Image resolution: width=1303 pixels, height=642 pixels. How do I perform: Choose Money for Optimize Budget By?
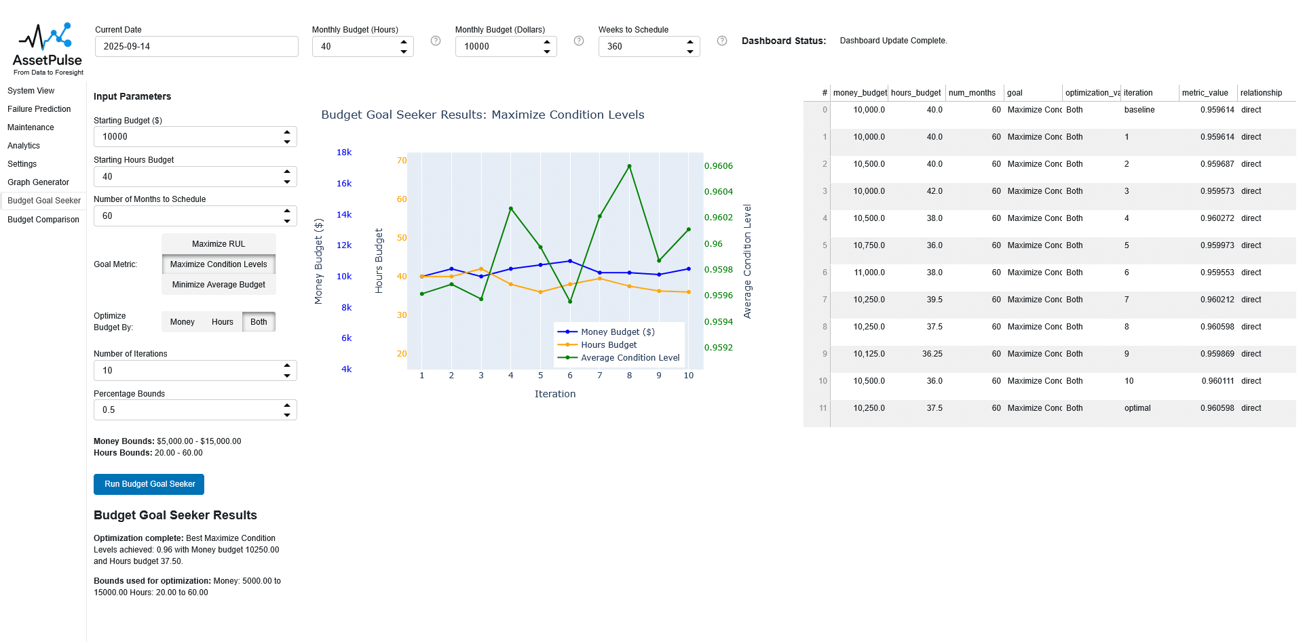tap(182, 322)
